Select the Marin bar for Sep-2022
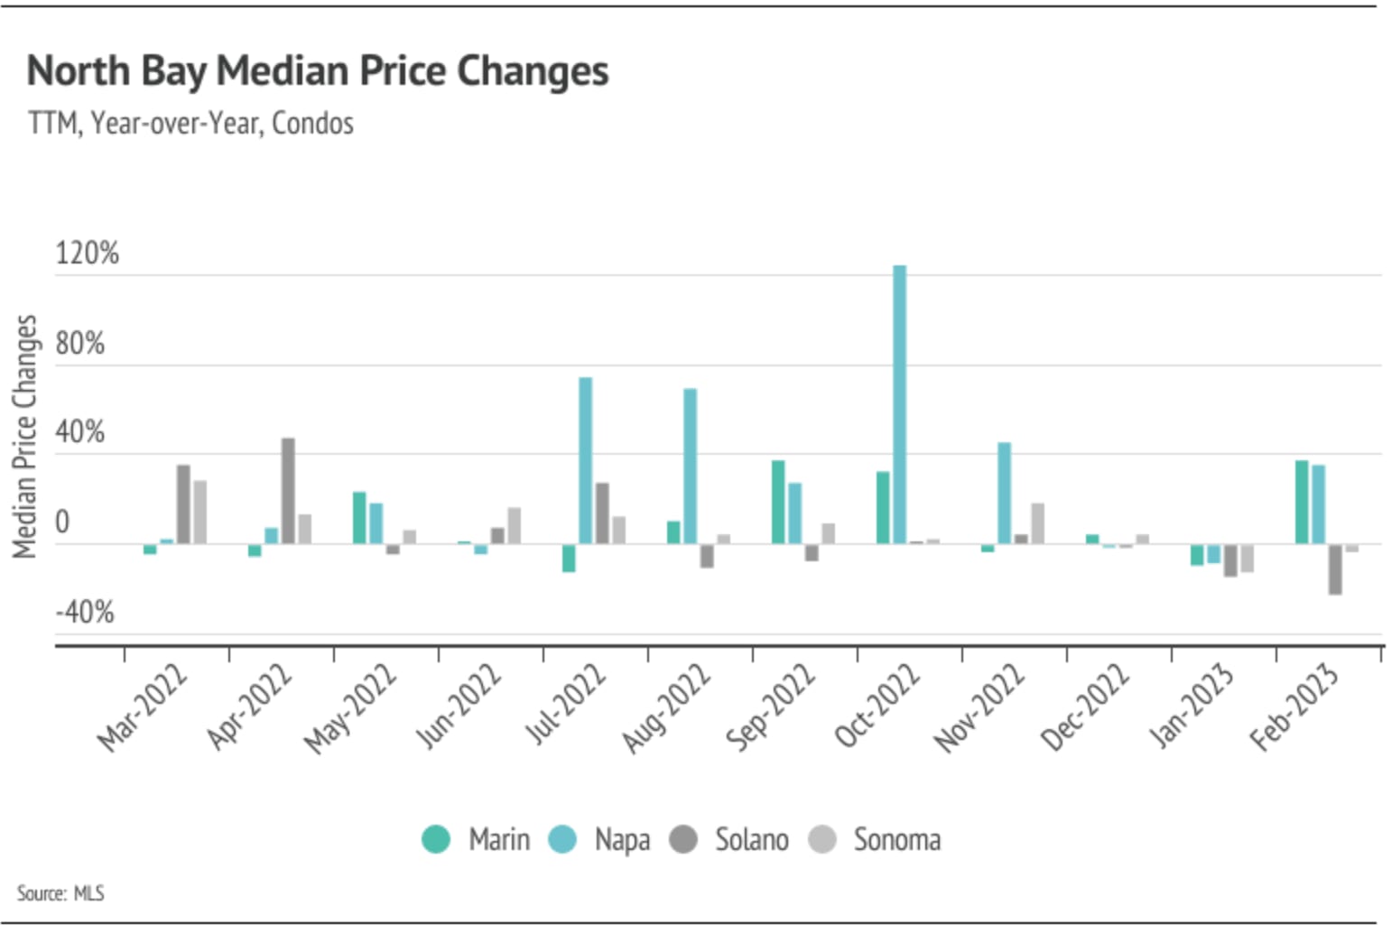Viewport: 1392px width, 933px height. click(778, 502)
